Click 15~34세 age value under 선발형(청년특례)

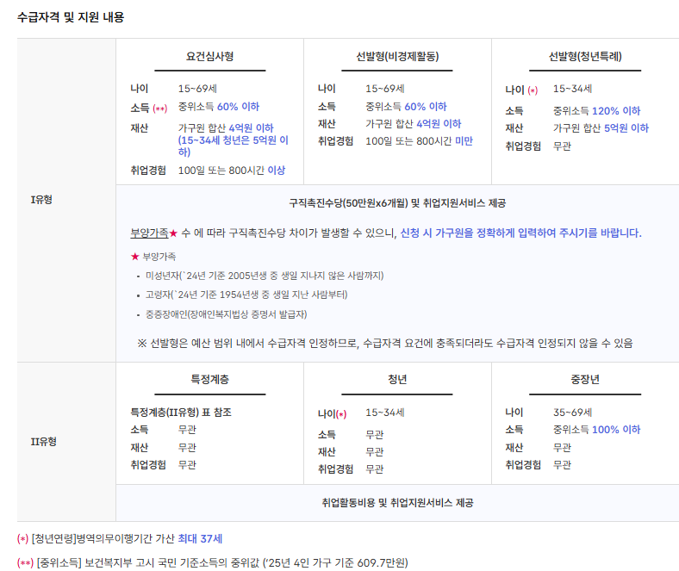click(x=572, y=89)
